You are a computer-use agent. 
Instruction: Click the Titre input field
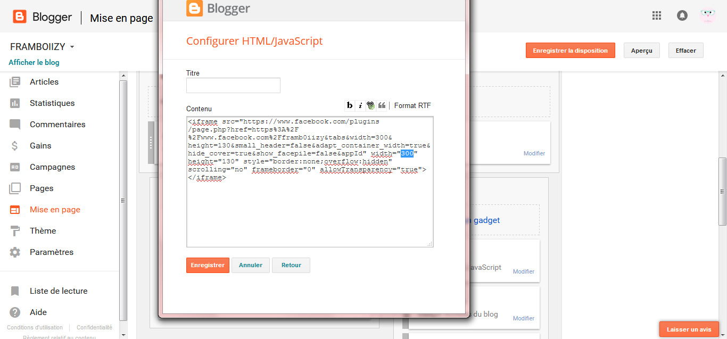point(233,85)
